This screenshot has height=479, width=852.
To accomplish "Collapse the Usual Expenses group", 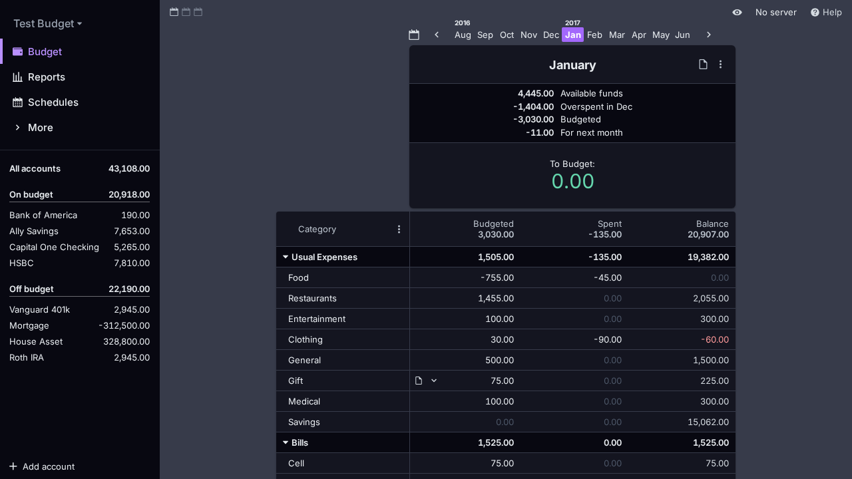I will click(x=286, y=257).
